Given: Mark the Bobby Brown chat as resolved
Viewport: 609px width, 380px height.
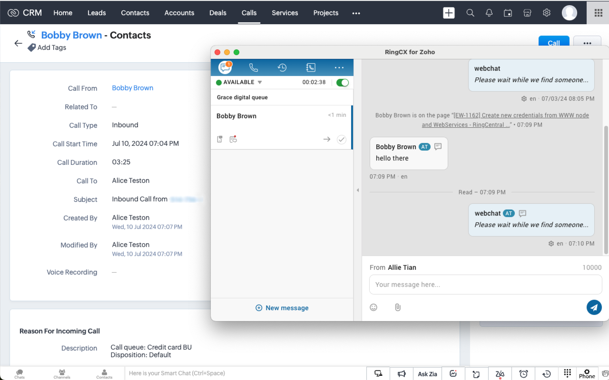Looking at the screenshot, I should 341,139.
